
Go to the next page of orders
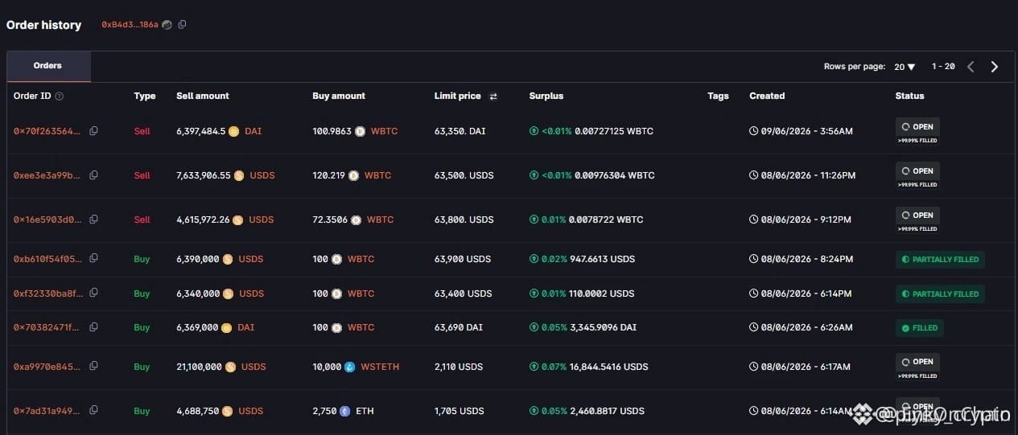coord(995,67)
